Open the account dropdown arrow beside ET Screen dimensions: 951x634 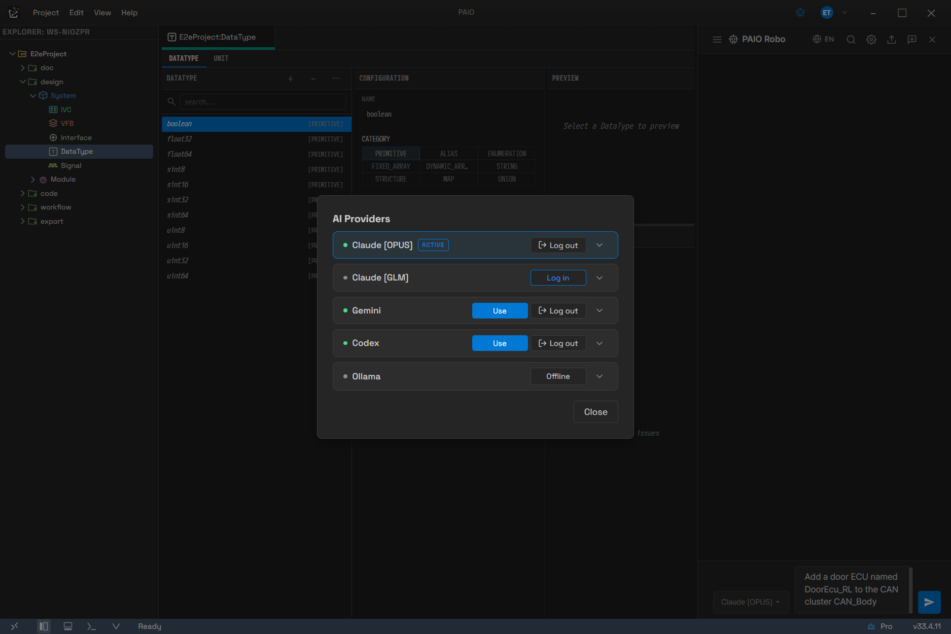click(844, 13)
